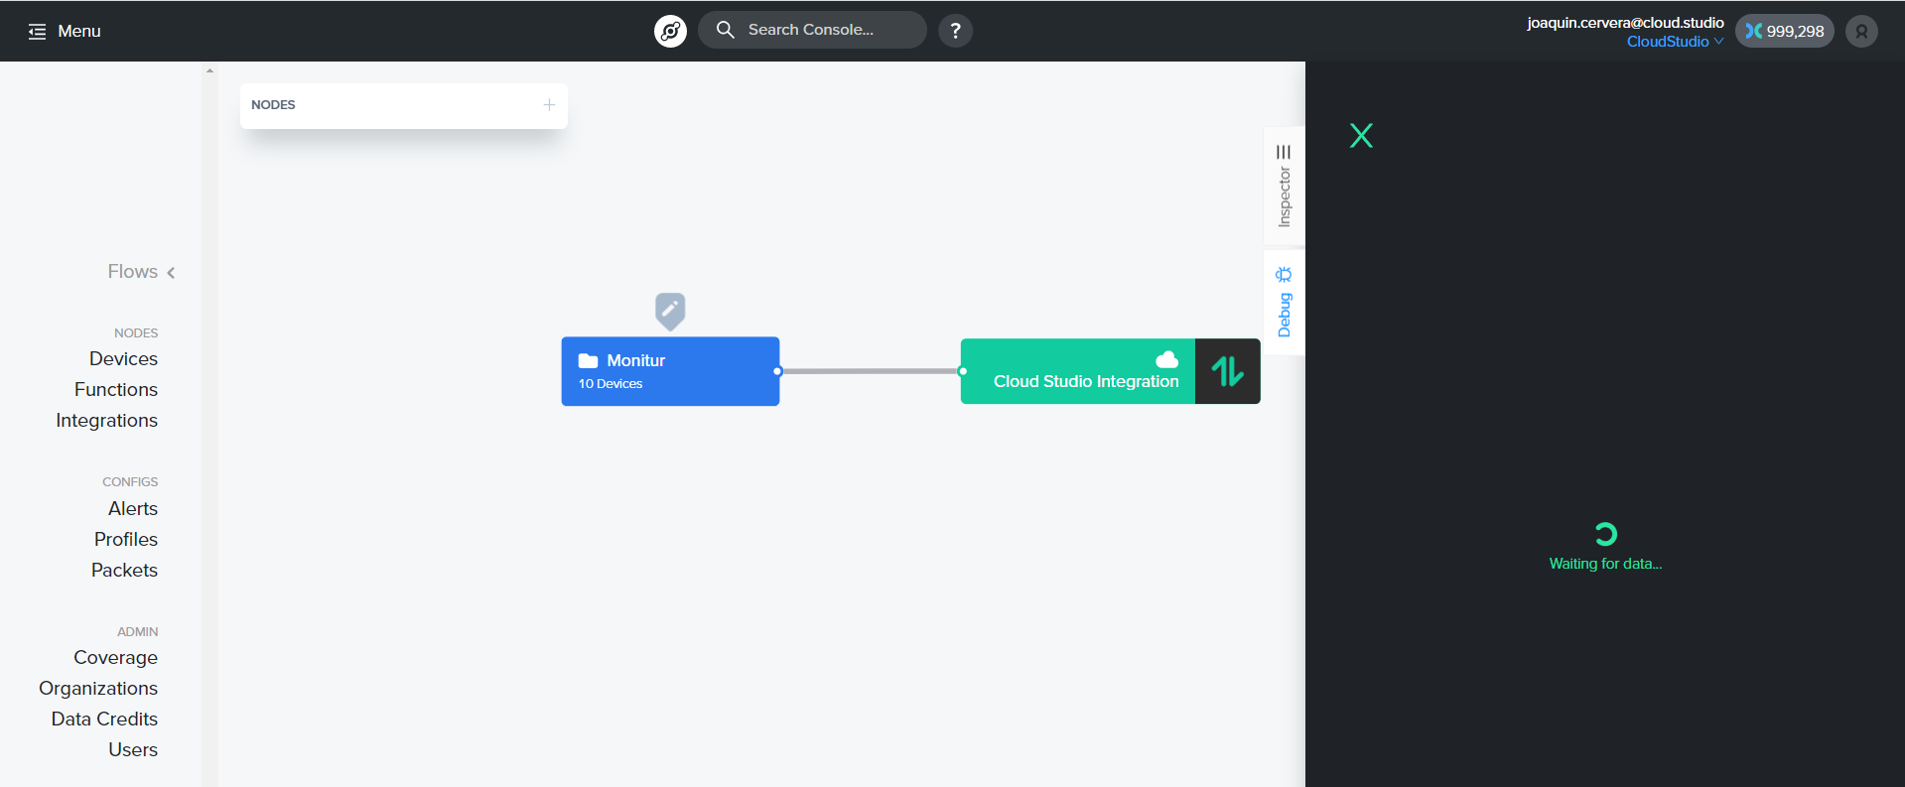Navigate to Functions in sidebar

(x=115, y=390)
